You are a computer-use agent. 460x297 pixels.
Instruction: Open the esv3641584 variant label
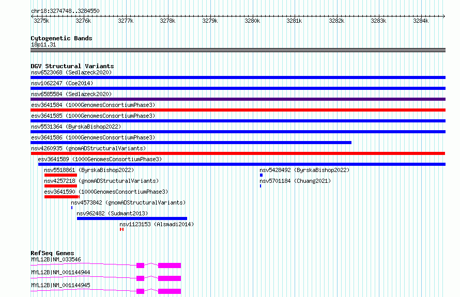[93, 105]
